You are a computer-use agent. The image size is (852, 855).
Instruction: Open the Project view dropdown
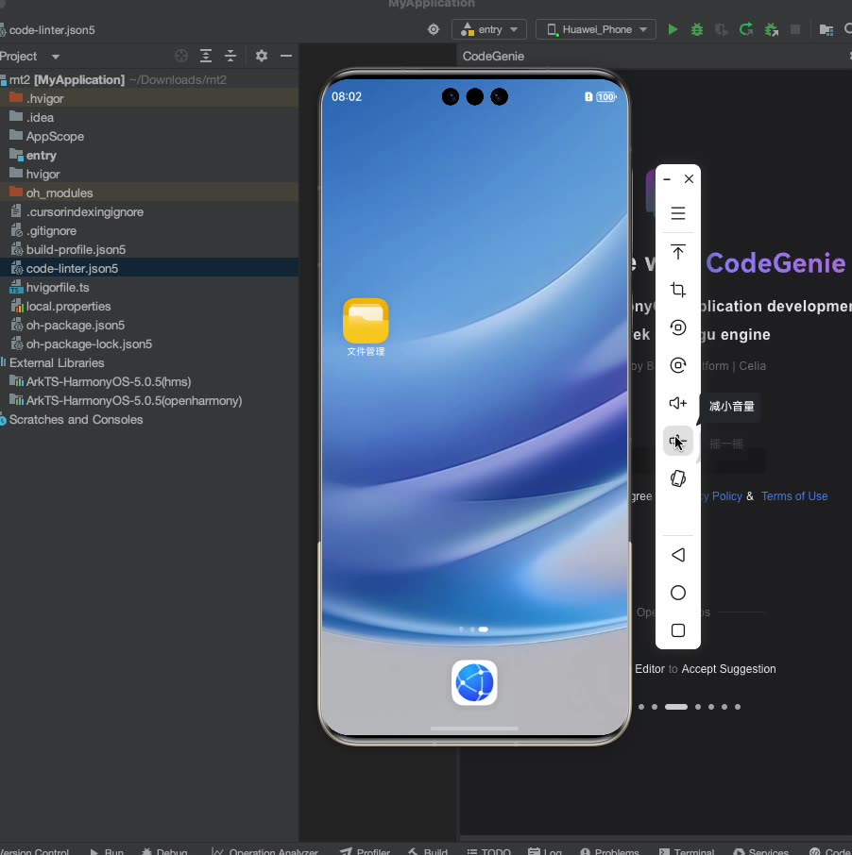pyautogui.click(x=30, y=57)
